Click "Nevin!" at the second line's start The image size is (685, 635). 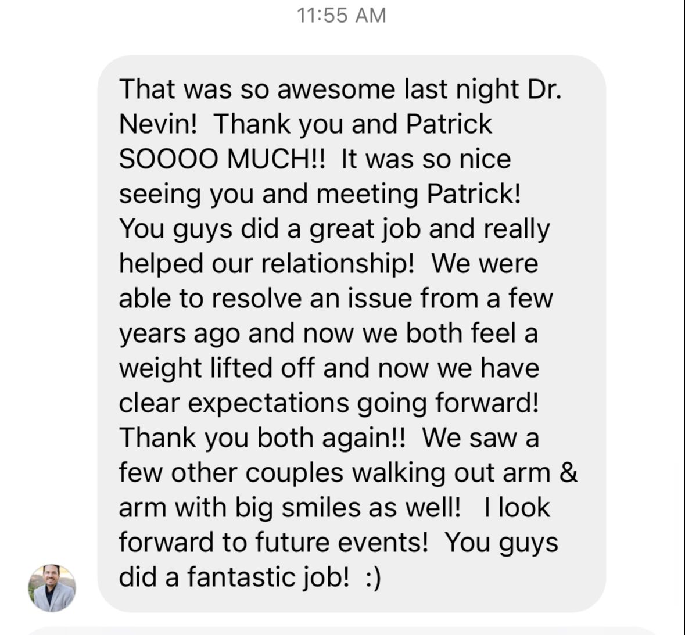(158, 124)
